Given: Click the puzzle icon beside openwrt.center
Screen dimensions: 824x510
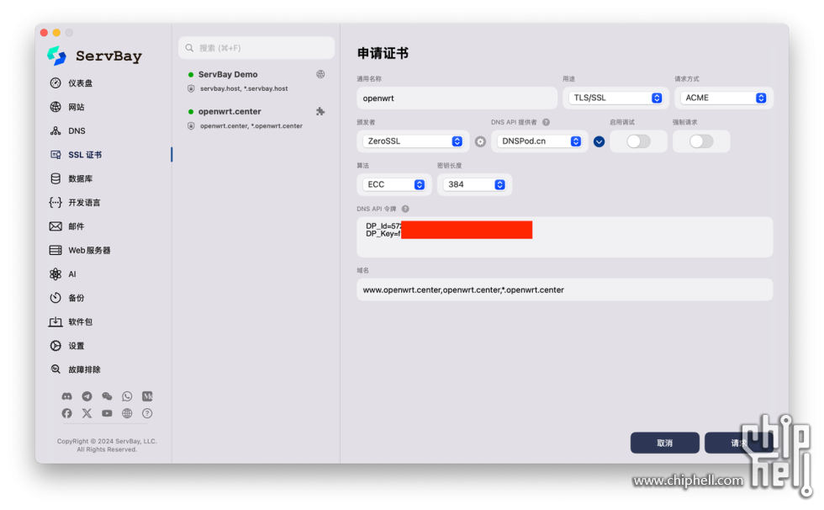Looking at the screenshot, I should coord(320,111).
